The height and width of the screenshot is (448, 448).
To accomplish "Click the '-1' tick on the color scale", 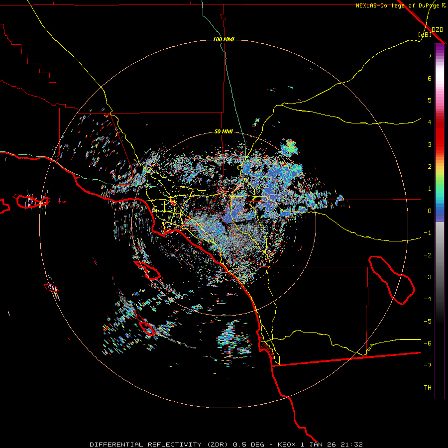I will point(428,233).
